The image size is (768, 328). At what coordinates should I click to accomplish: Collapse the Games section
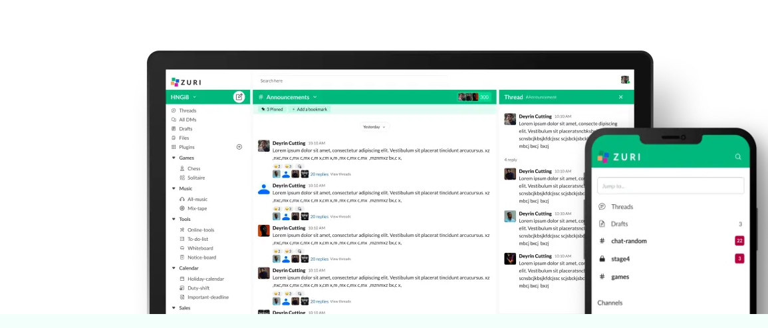174,158
